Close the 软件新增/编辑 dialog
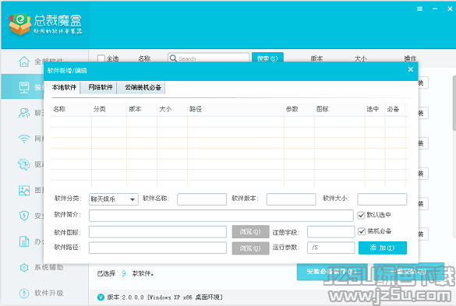Image resolution: width=456 pixels, height=306 pixels. click(x=410, y=69)
